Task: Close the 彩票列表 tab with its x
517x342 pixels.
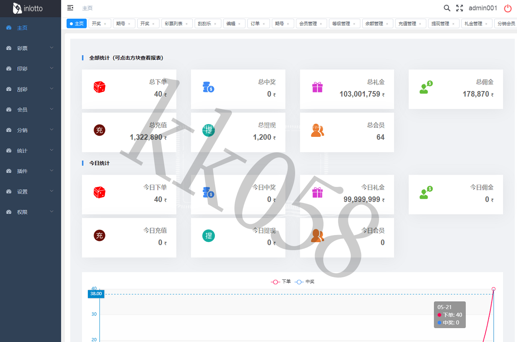Action: coord(187,24)
